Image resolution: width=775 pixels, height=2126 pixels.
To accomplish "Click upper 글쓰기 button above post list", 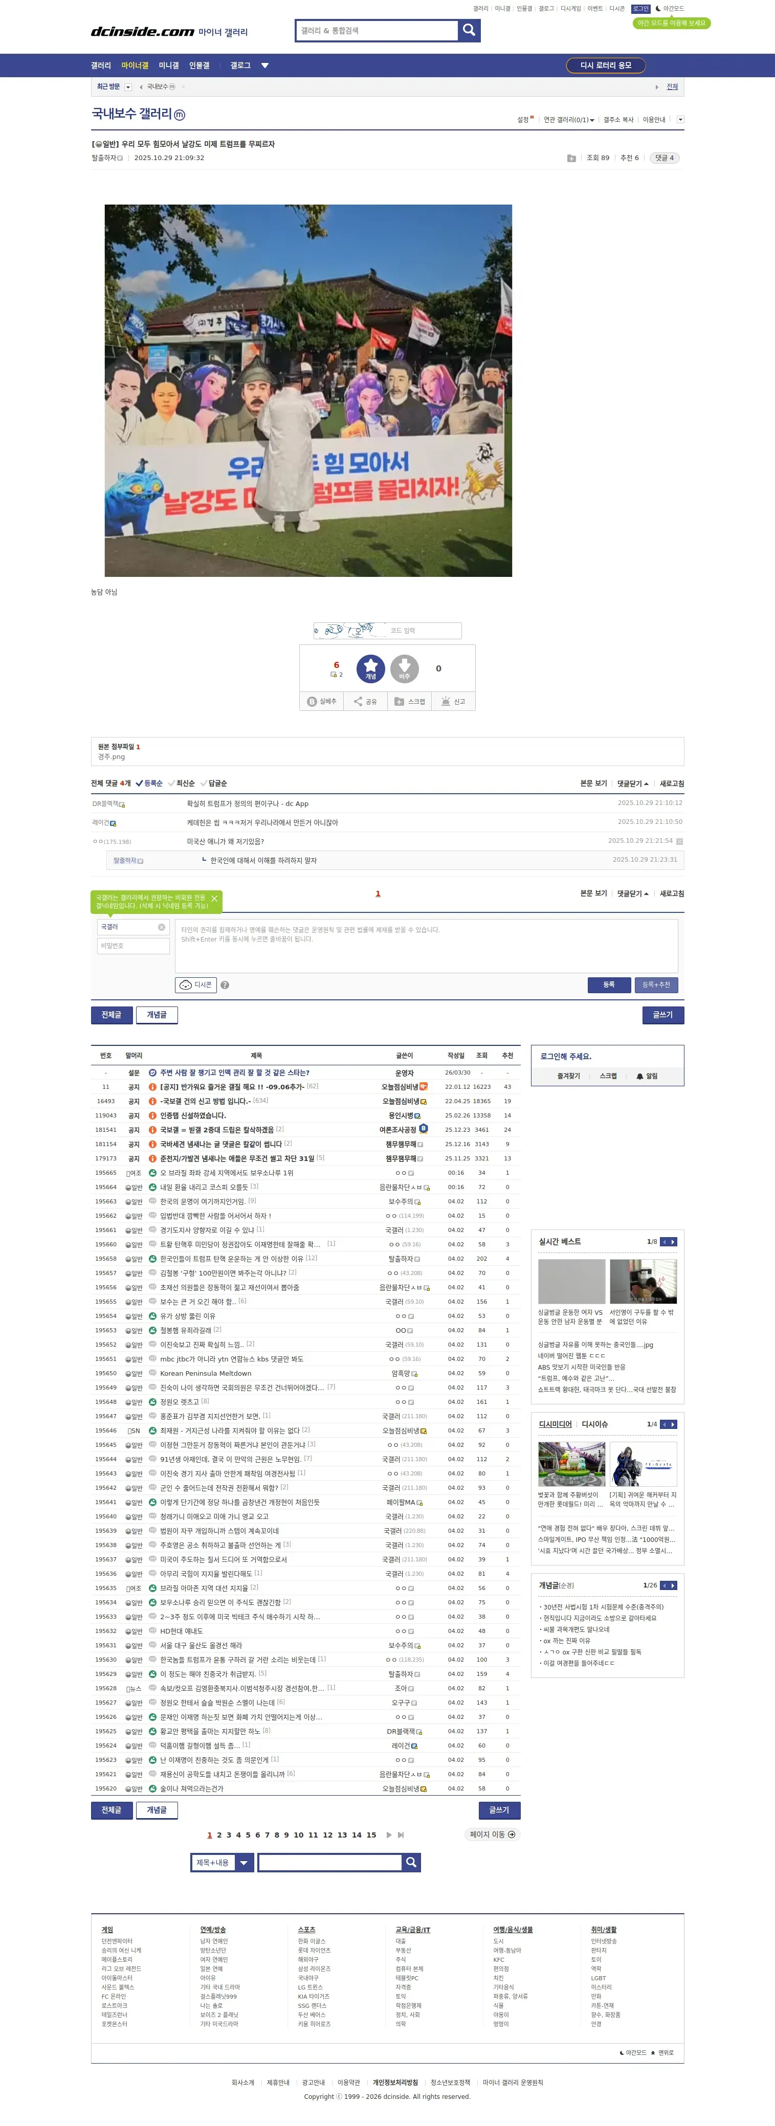I will [x=663, y=1015].
